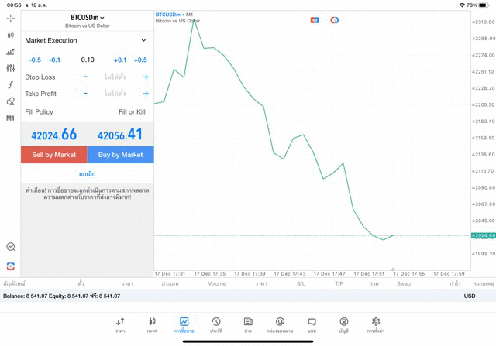Open the candlestick chart type icon
This screenshot has width=496, height=346.
[11, 35]
